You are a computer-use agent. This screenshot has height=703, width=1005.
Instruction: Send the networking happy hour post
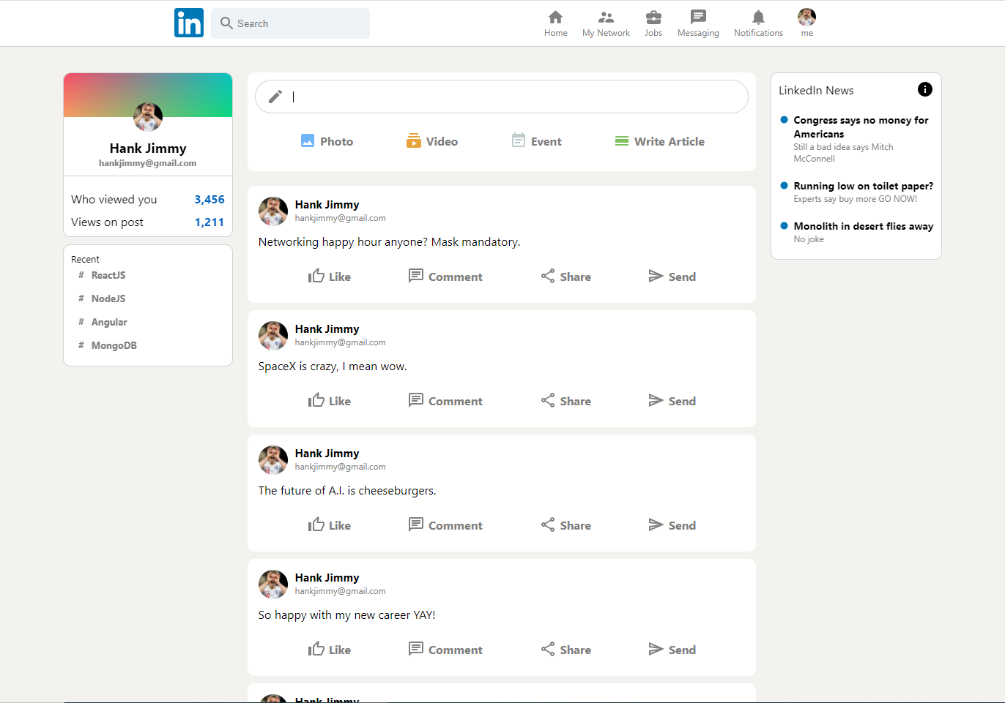coord(672,277)
